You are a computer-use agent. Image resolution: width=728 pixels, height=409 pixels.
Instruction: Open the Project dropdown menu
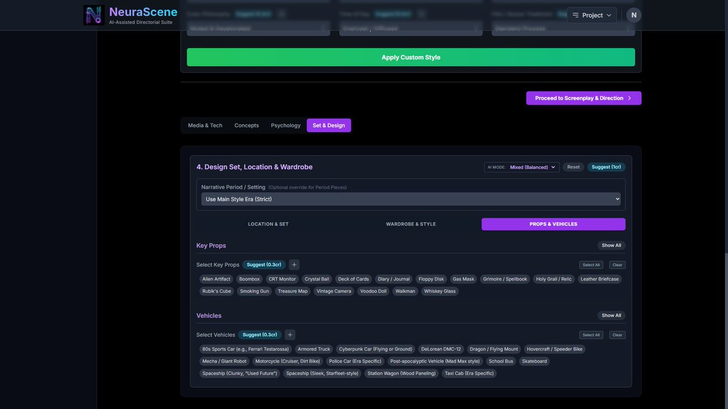[x=591, y=15]
